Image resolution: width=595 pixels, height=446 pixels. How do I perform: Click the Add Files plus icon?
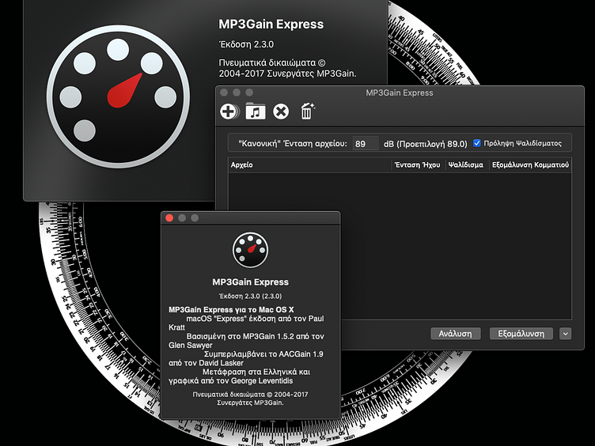229,111
